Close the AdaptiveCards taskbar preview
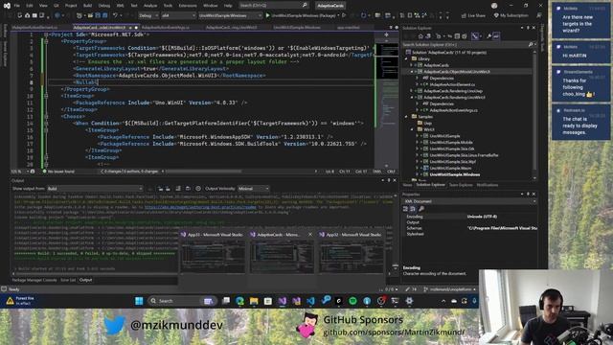 [x=310, y=234]
